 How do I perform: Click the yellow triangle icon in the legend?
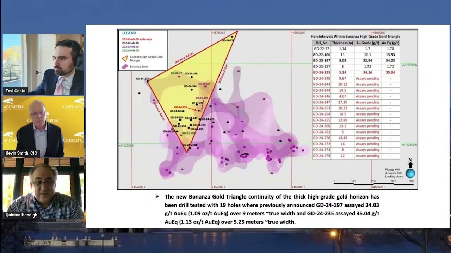tap(124, 59)
